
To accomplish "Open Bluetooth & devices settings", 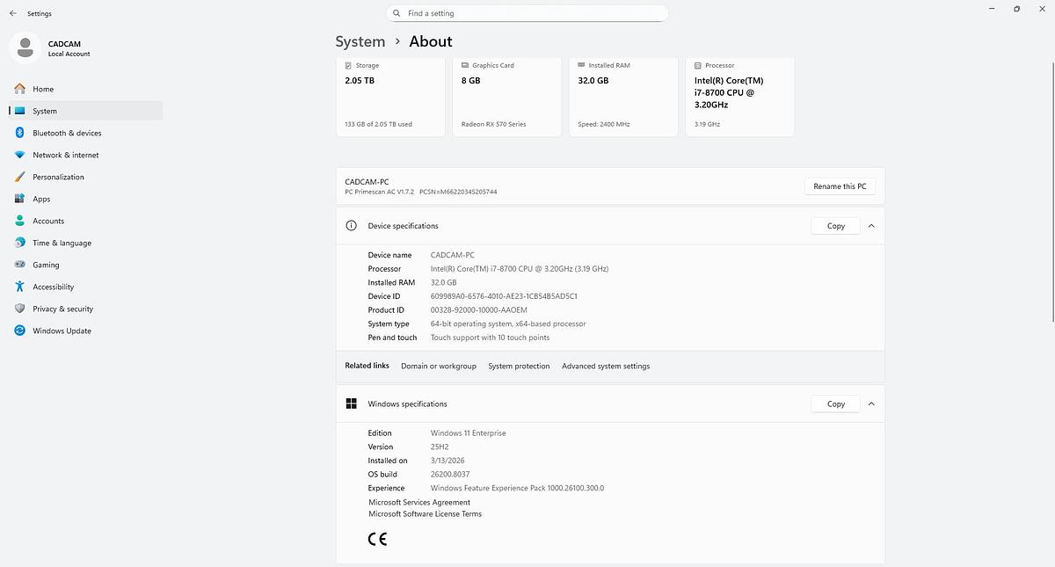I will [67, 133].
